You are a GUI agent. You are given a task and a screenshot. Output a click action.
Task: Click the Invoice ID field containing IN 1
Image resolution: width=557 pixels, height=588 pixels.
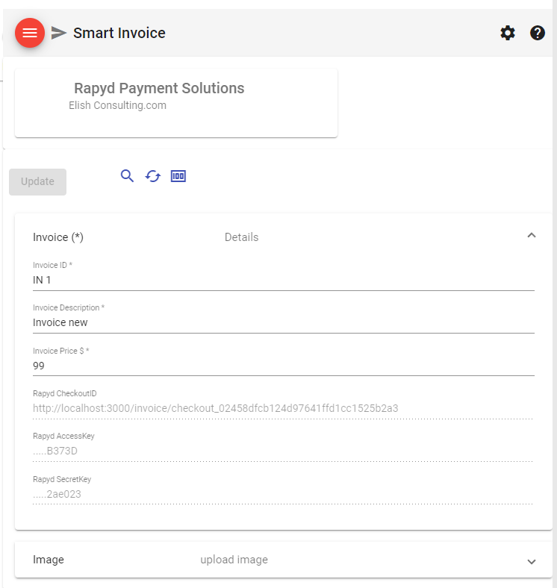point(284,280)
